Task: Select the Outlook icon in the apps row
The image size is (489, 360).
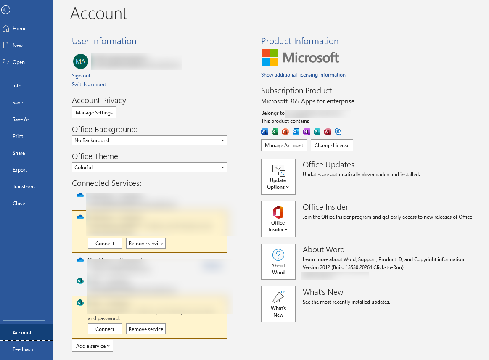Action: [x=296, y=132]
